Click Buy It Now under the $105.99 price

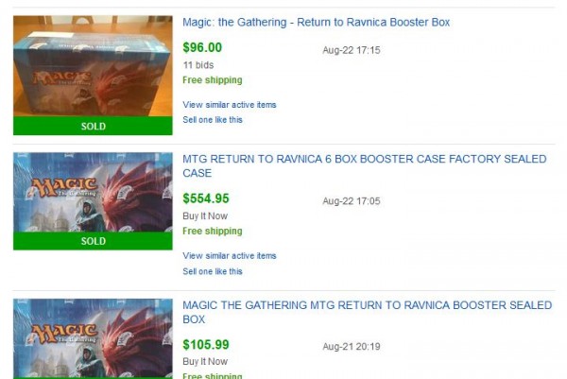(205, 361)
